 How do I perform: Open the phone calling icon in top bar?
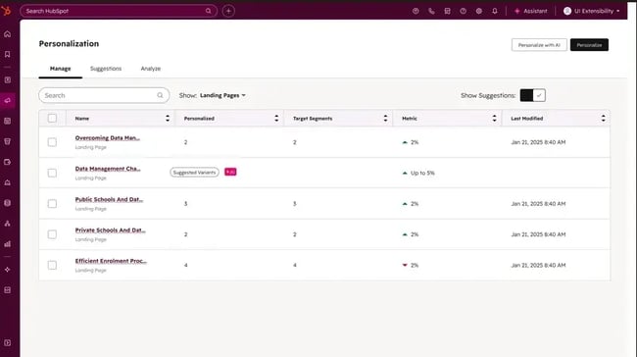(x=431, y=11)
